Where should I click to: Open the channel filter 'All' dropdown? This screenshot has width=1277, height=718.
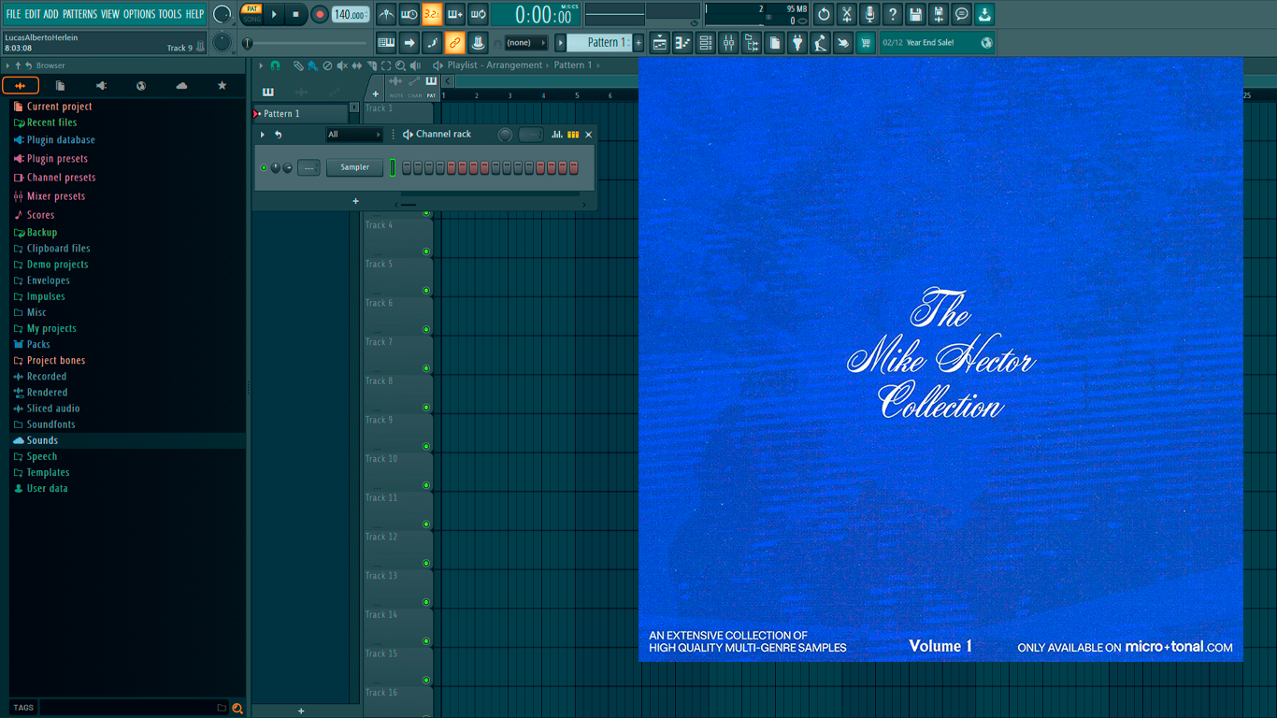tap(354, 135)
